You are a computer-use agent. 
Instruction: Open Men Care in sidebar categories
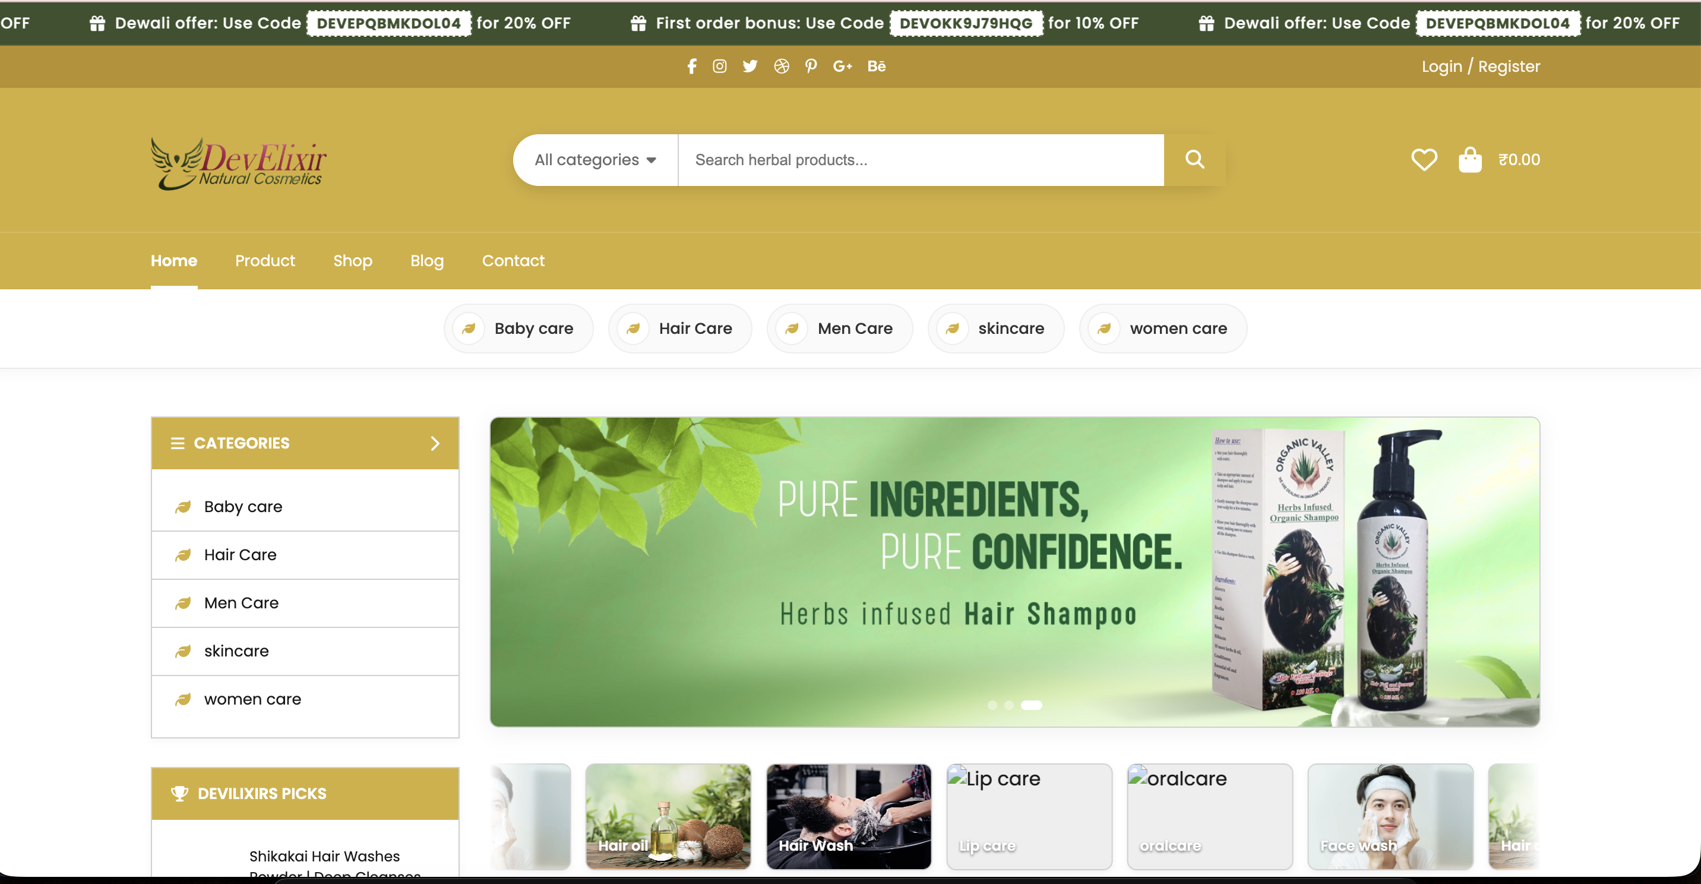pyautogui.click(x=241, y=602)
